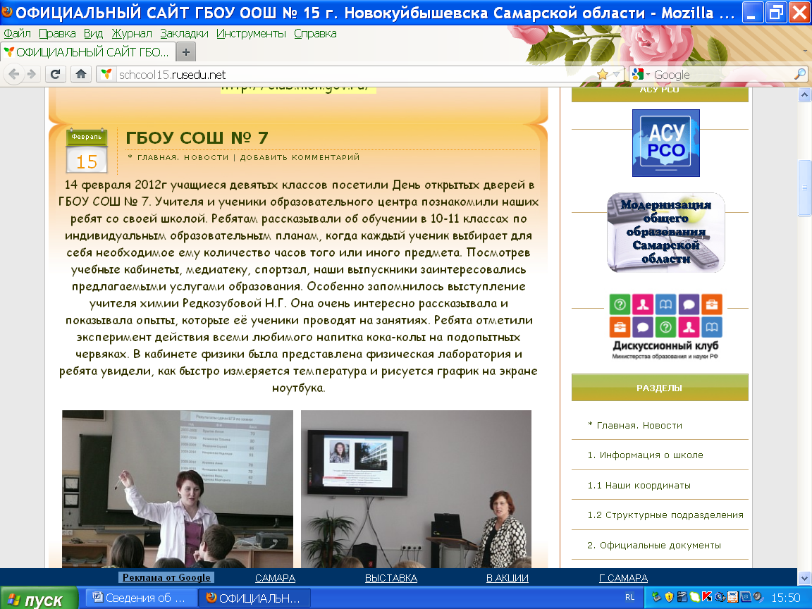Image resolution: width=812 pixels, height=609 pixels.
Task: Bookmark this page with the star icon
Action: coord(602,74)
